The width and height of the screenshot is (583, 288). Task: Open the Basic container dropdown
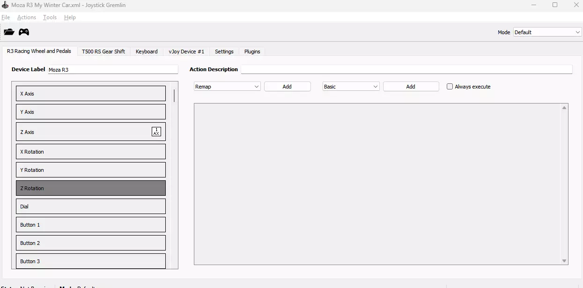pos(351,87)
